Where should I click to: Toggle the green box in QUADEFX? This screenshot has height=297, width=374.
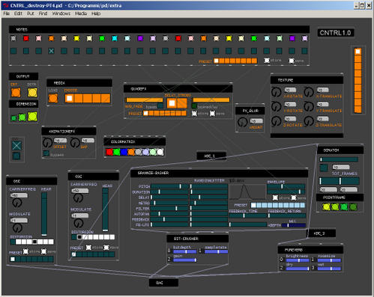point(194,106)
